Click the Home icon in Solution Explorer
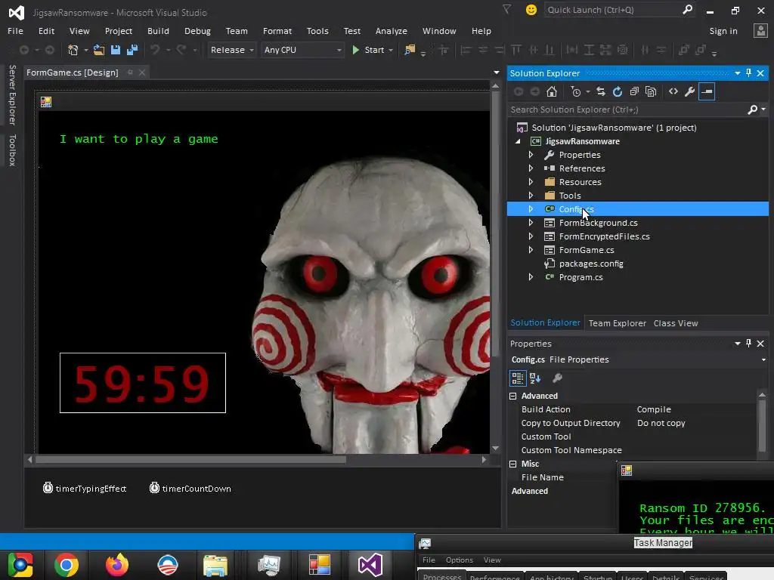The image size is (774, 580). pyautogui.click(x=552, y=91)
